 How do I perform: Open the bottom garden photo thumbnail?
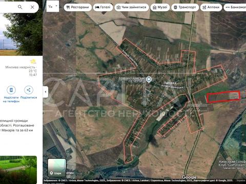(x=18, y=170)
